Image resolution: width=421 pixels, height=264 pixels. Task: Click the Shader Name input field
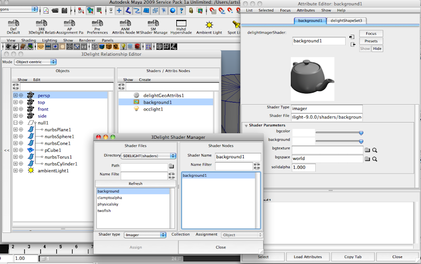pyautogui.click(x=238, y=157)
